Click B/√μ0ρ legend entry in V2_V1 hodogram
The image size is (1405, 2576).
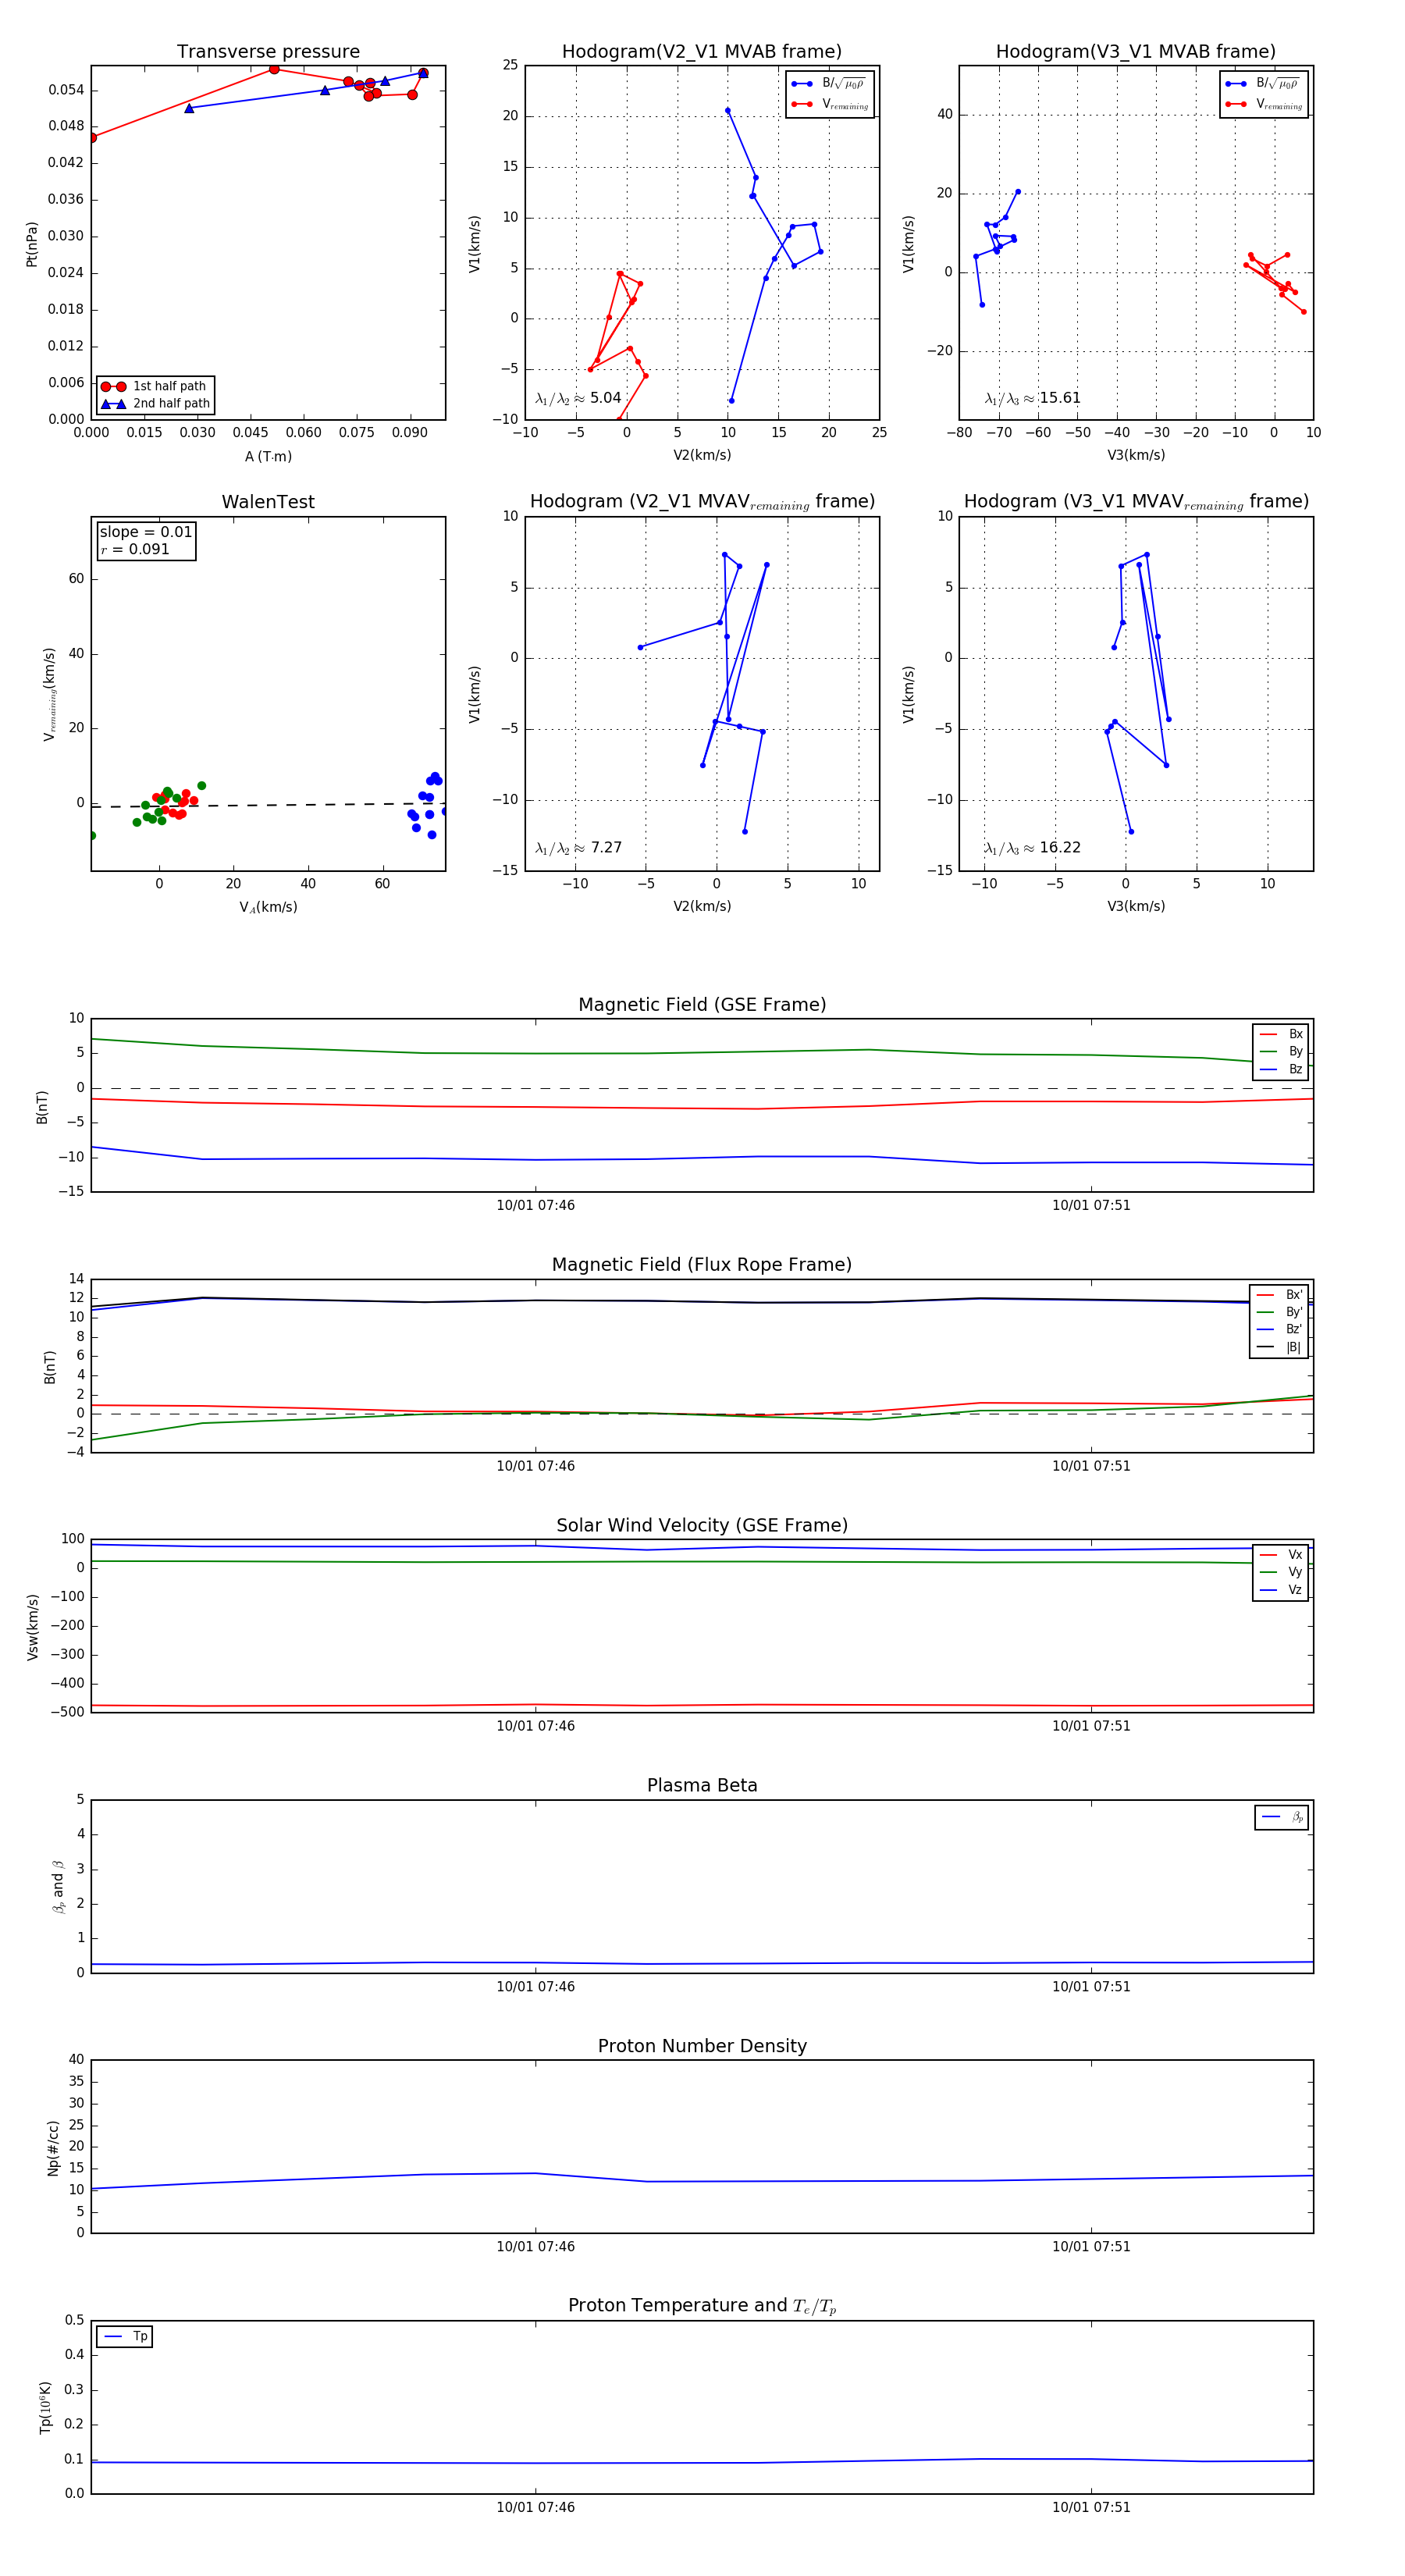pos(829,84)
